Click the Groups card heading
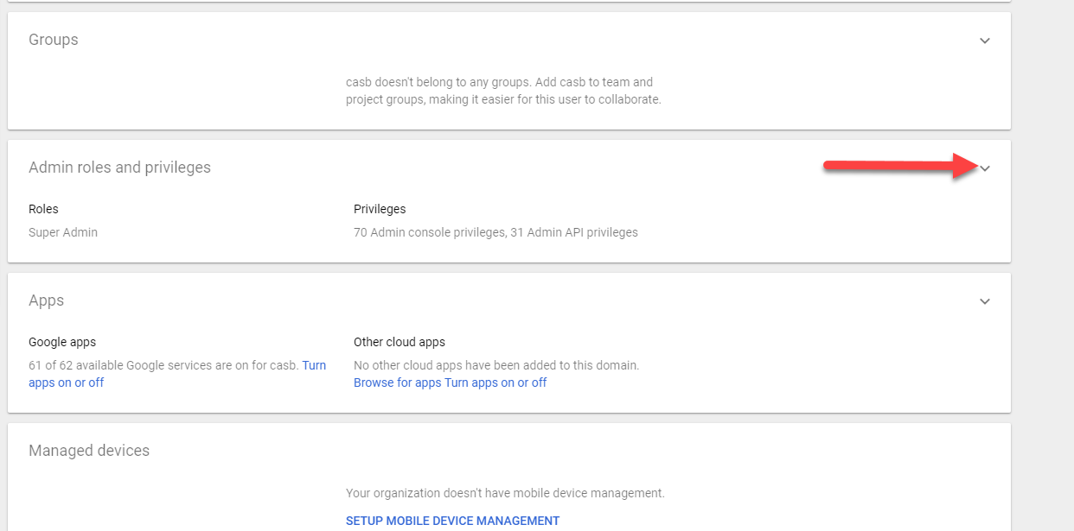This screenshot has height=531, width=1074. click(54, 40)
